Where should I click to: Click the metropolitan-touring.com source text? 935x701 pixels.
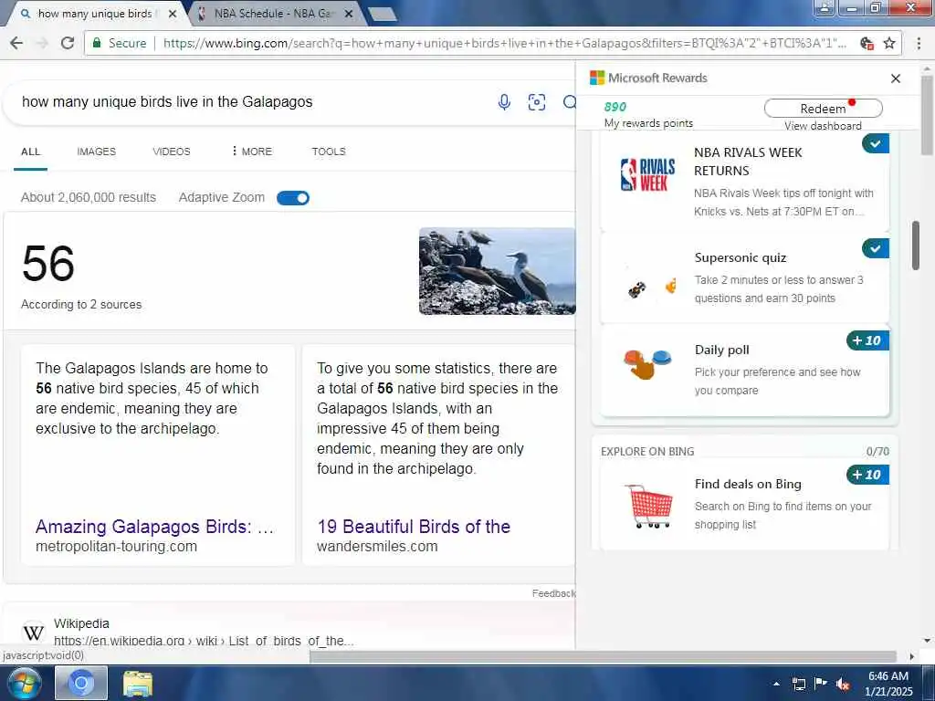[116, 546]
